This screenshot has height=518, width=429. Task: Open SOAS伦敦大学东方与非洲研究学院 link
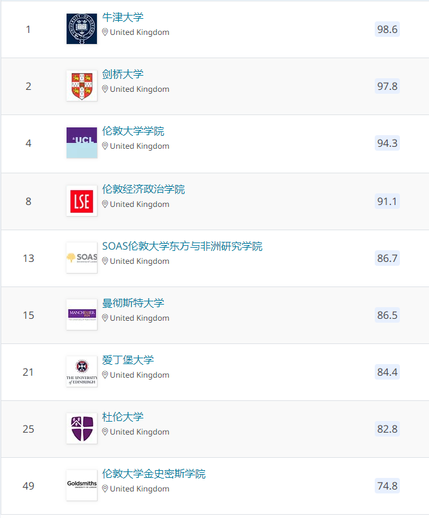click(182, 246)
